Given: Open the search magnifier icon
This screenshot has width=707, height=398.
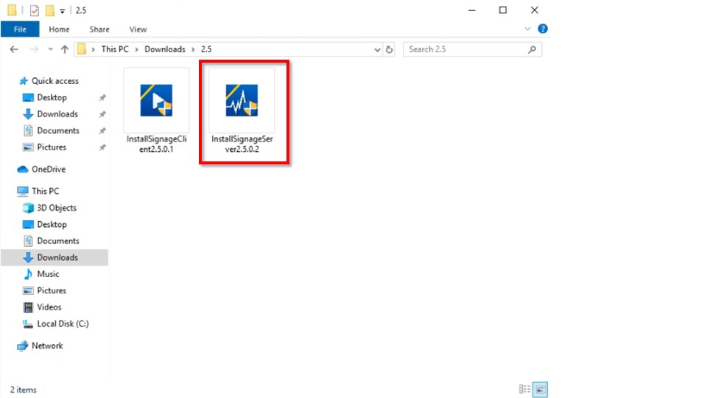Looking at the screenshot, I should tap(532, 49).
